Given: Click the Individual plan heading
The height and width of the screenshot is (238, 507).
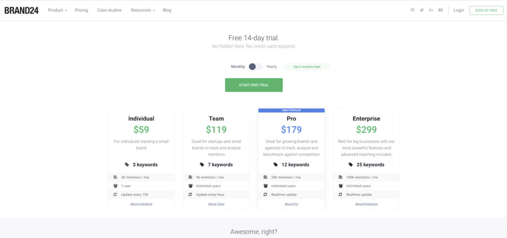Looking at the screenshot, I should 141,119.
